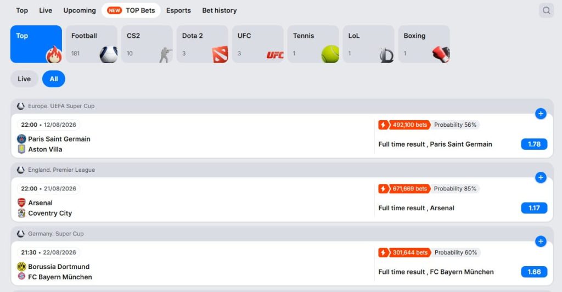
Task: Select the Top sports category with flame
Action: (x=36, y=44)
